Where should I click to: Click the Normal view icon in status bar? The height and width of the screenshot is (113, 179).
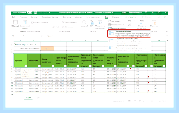129,101
